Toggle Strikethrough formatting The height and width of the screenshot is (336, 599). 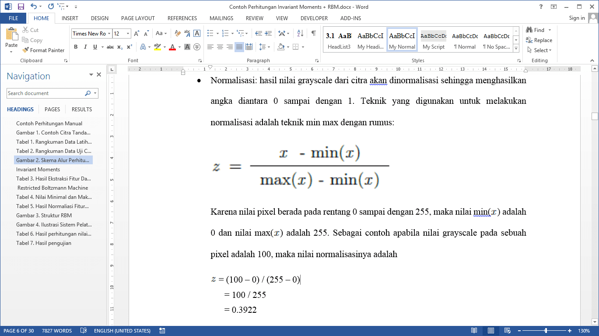[110, 47]
